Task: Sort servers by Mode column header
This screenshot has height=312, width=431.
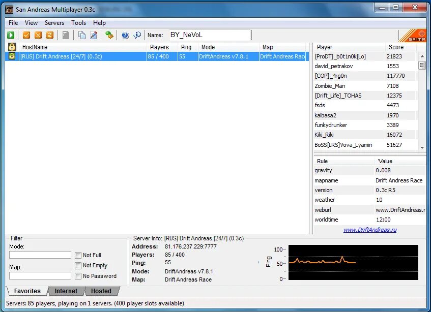Action: click(x=228, y=47)
